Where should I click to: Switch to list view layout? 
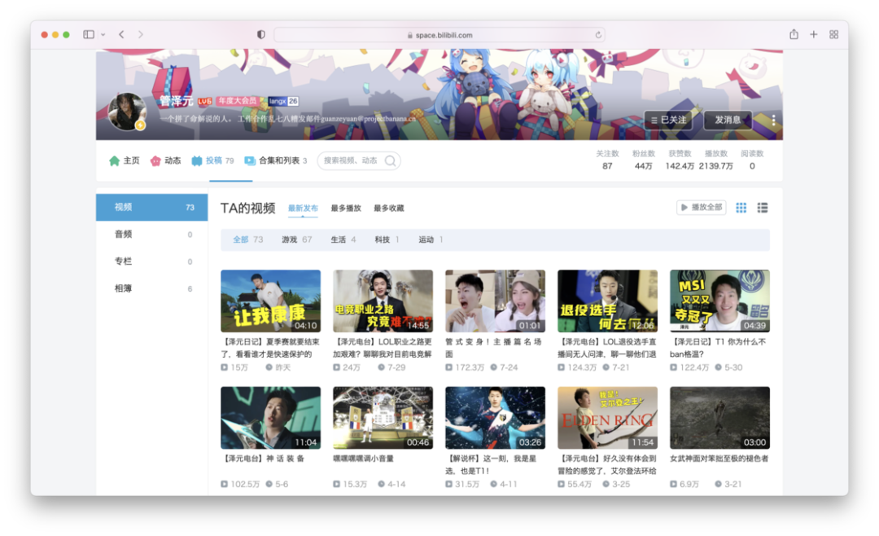click(x=763, y=208)
